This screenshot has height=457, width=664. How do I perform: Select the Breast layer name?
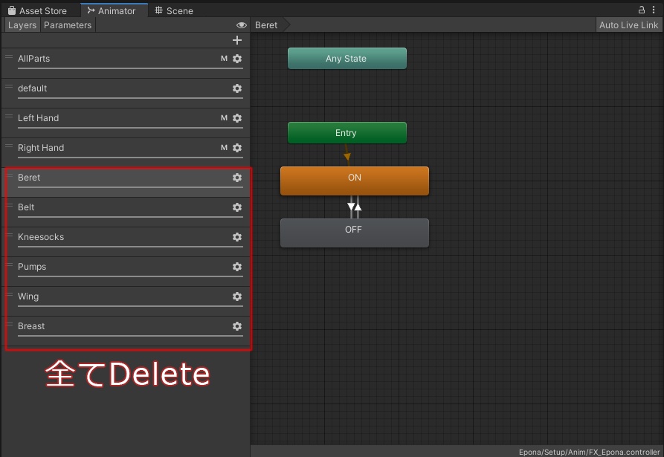[x=31, y=326]
